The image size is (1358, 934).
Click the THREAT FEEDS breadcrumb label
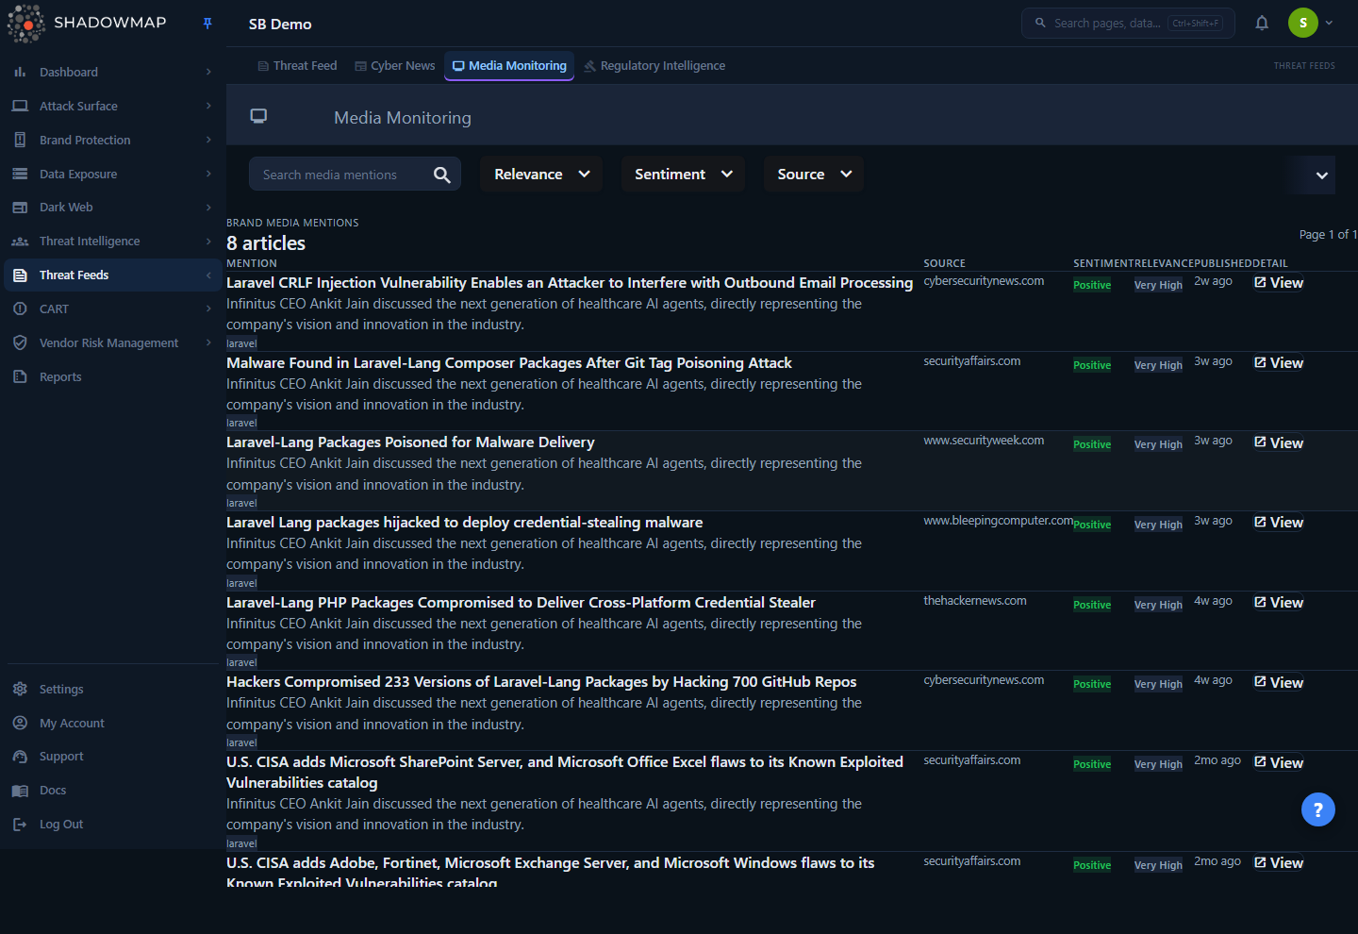tap(1304, 66)
